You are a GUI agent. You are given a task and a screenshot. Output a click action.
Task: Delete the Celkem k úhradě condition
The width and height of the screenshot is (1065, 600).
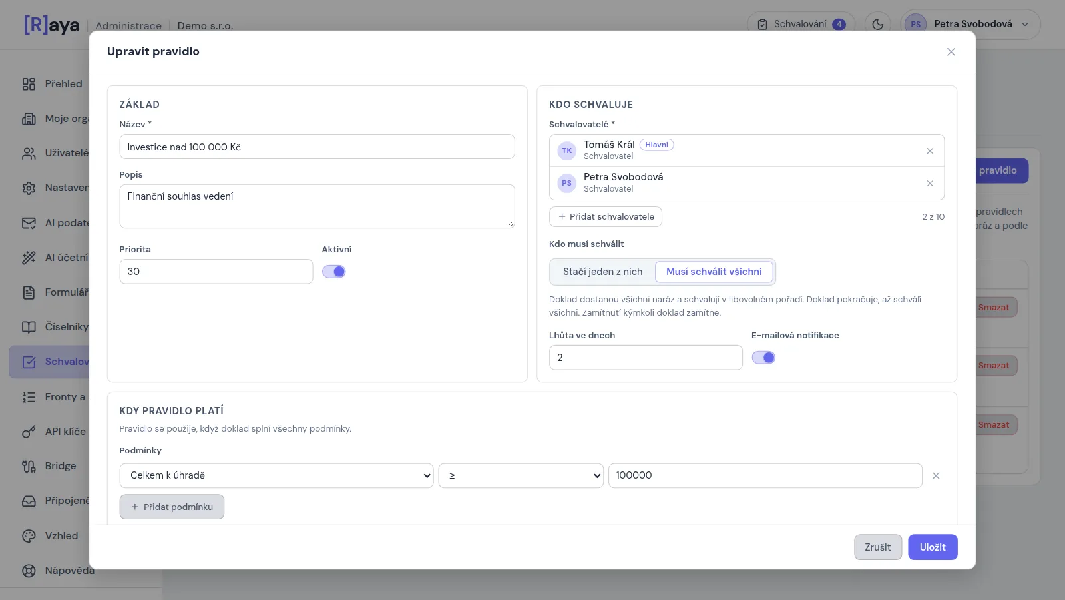click(x=936, y=476)
